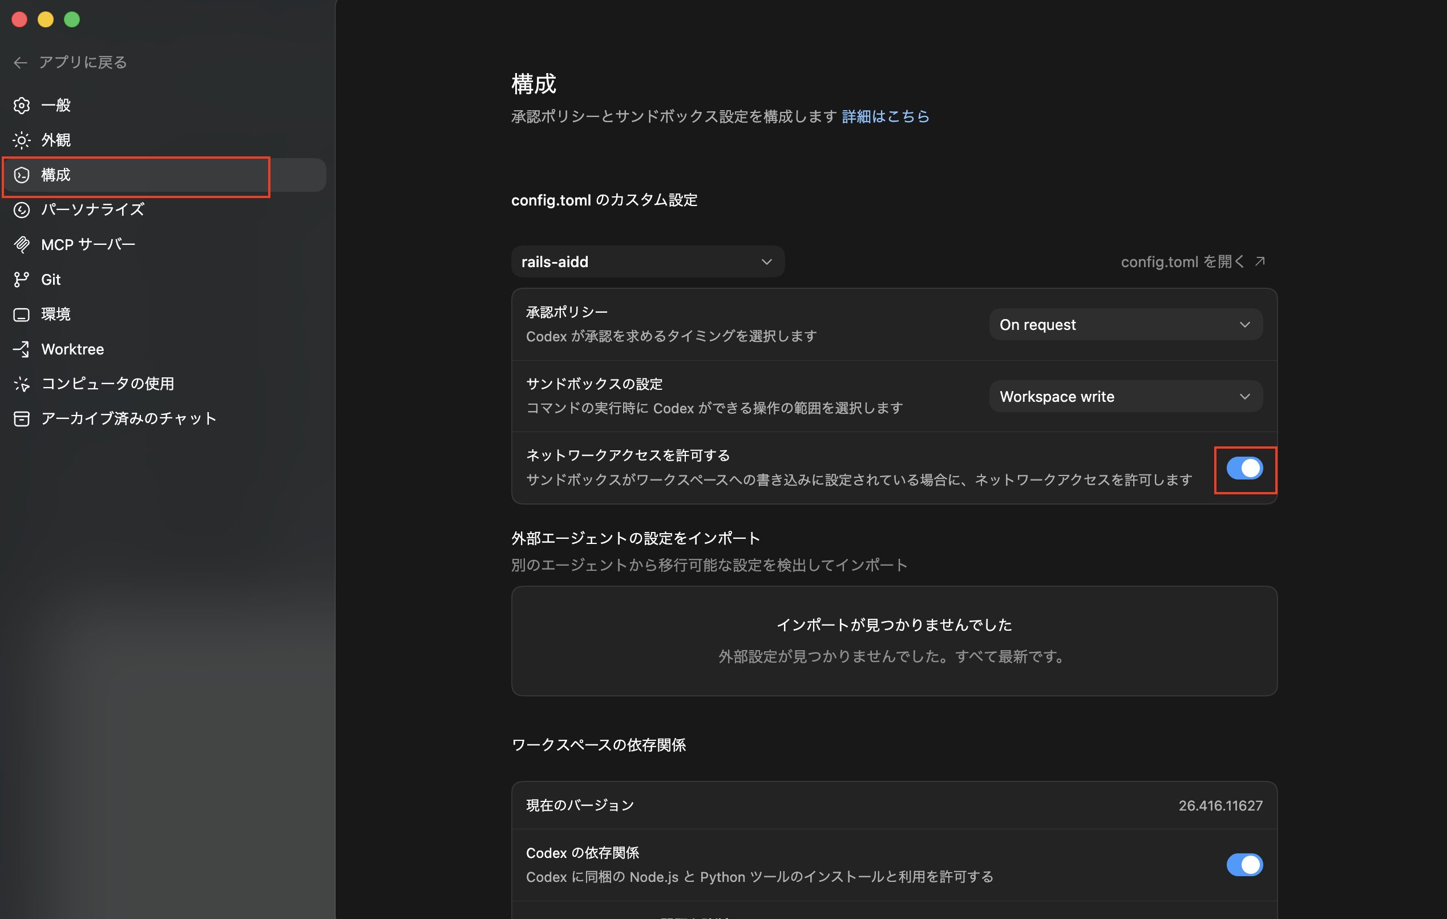Screen dimensions: 1447x919
Task: Expand the On request approval policy dropdown
Action: tap(1125, 325)
